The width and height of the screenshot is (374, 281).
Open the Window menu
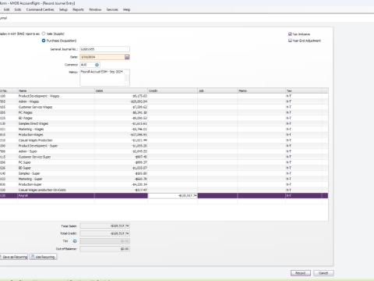pyautogui.click(x=95, y=9)
